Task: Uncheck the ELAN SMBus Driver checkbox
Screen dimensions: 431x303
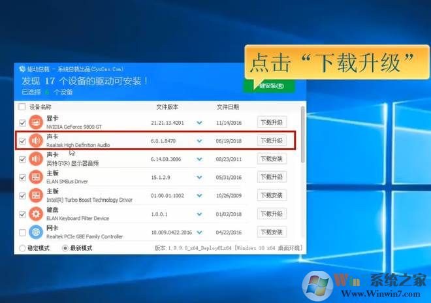Action: pyautogui.click(x=22, y=178)
